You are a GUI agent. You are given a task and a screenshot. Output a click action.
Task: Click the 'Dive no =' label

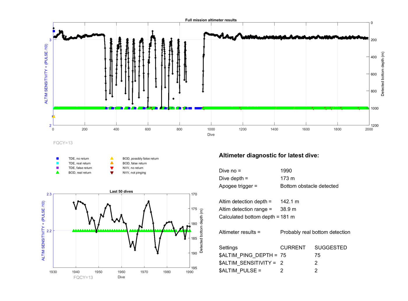pyautogui.click(x=230, y=171)
